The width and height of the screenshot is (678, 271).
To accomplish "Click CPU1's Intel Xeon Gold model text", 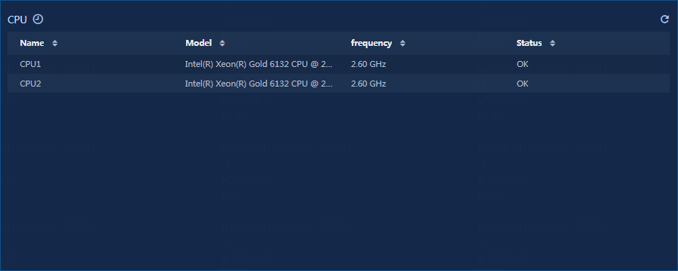I will [x=259, y=65].
